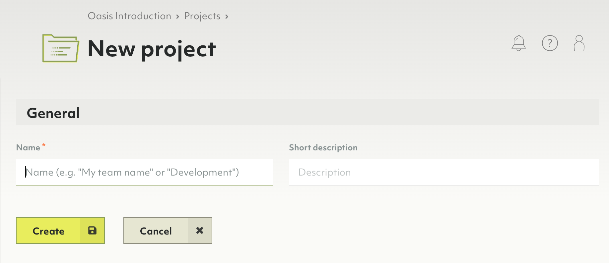This screenshot has width=609, height=263.
Task: Click the 'New project' page title
Action: coord(152,49)
